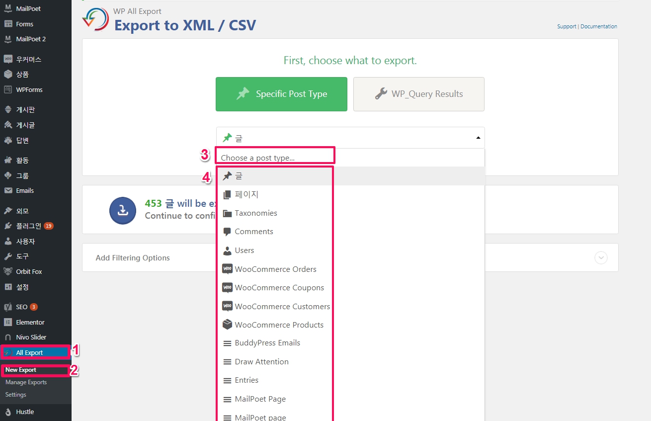Click the Nivo Slider sidebar icon
Image resolution: width=651 pixels, height=421 pixels.
(x=8, y=337)
